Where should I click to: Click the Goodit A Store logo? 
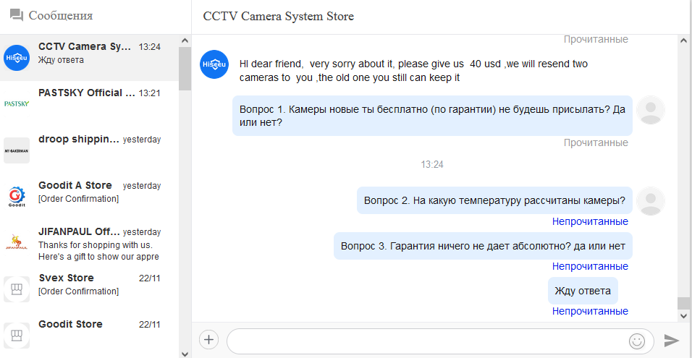(x=17, y=197)
